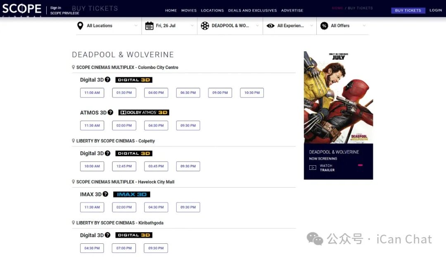
Task: Select 11:30 AM ATMOS 3D showtime
Action: coord(92,126)
